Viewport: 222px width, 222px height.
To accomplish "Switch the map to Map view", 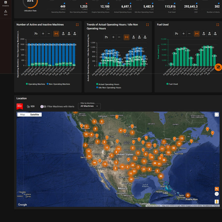I will (22, 114).
